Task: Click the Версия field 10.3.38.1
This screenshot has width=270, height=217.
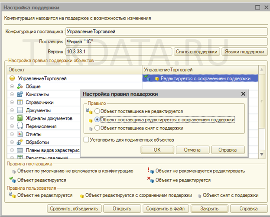Action: 119,52
